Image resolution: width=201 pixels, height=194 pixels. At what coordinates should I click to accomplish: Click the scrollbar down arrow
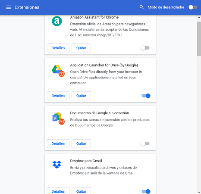199,192
